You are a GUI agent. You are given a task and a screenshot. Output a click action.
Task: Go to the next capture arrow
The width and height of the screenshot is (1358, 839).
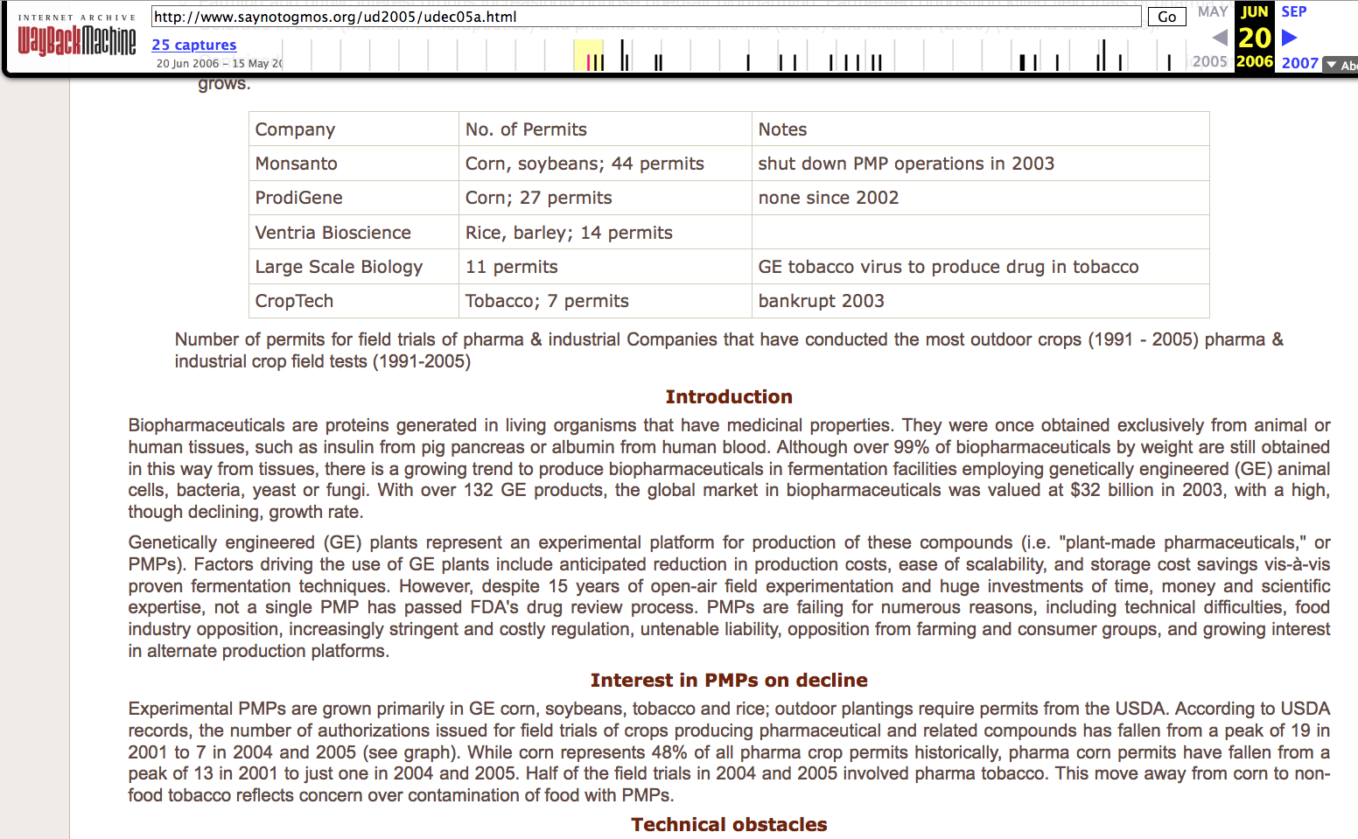tap(1290, 38)
